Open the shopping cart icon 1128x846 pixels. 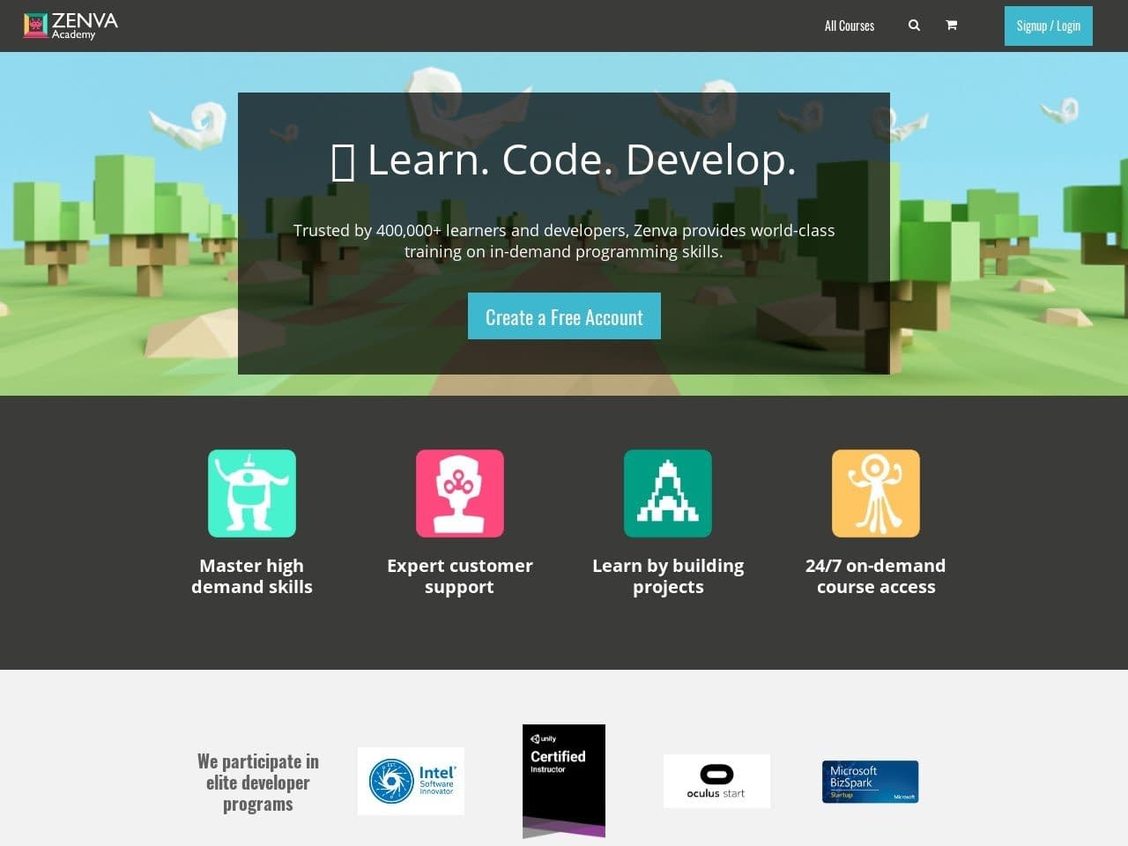[951, 26]
